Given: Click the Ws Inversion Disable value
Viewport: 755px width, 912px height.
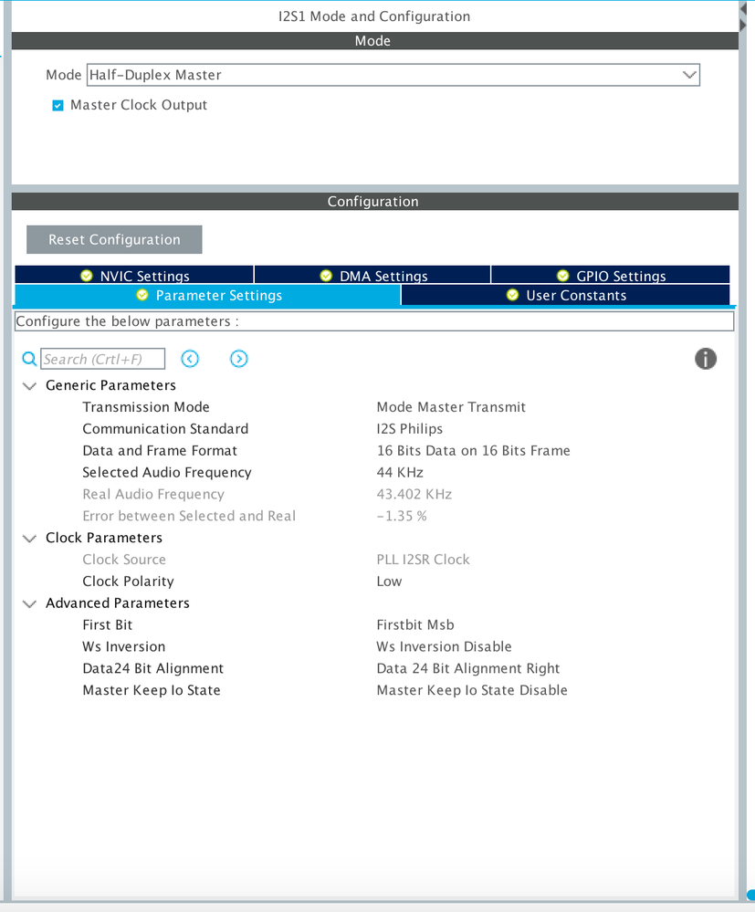Looking at the screenshot, I should (x=444, y=646).
